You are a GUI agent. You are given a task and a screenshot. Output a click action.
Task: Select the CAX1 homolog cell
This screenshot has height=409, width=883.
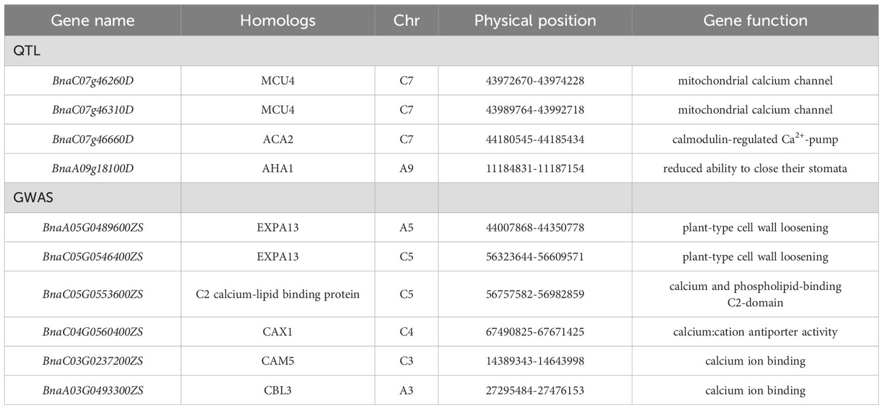[278, 332]
